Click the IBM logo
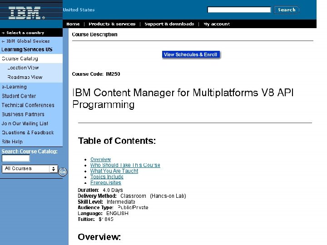Screen dimensions: 327x245 pos(26,13)
